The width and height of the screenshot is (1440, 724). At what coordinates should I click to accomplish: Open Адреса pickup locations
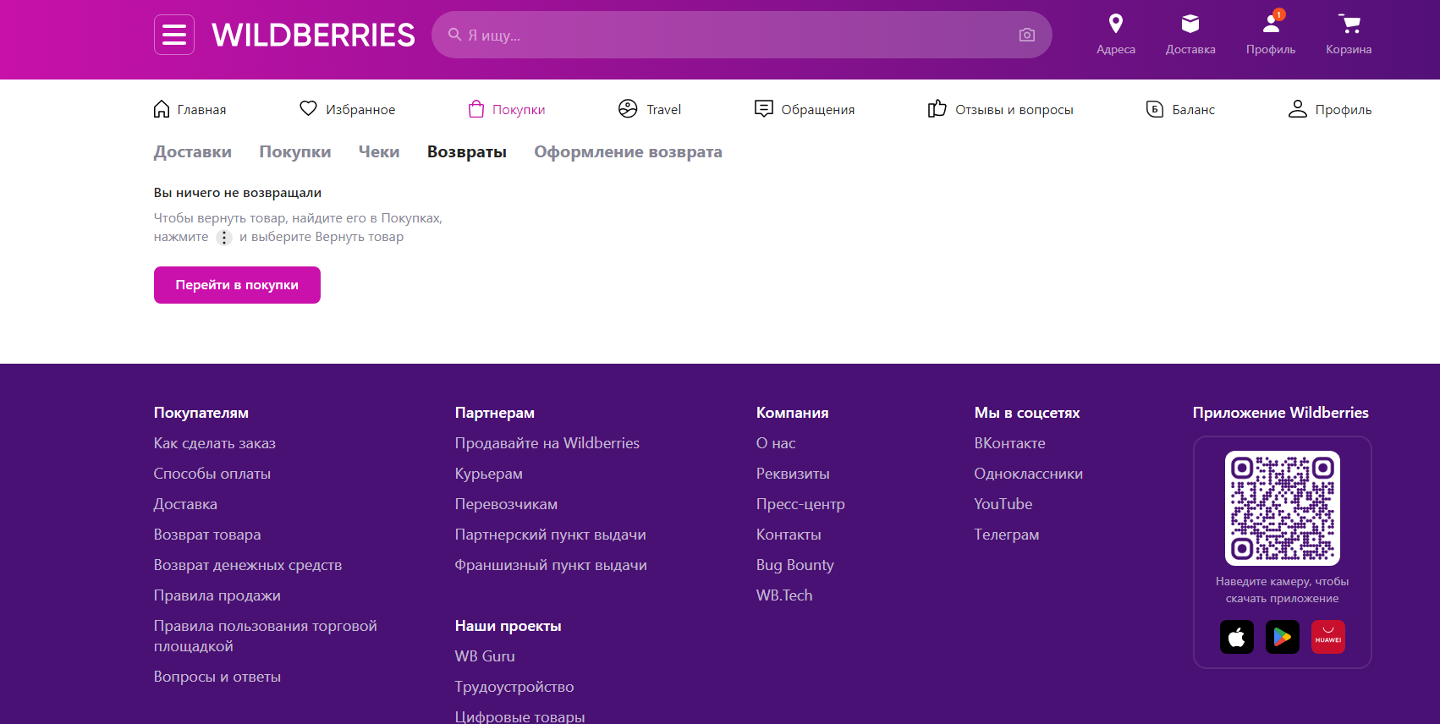(1116, 35)
